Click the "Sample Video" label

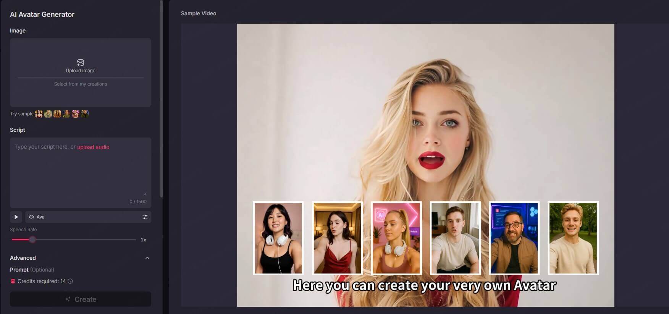(199, 13)
